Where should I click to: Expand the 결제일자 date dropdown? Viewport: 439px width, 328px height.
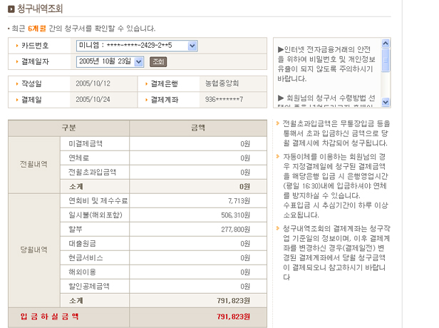[138, 61]
